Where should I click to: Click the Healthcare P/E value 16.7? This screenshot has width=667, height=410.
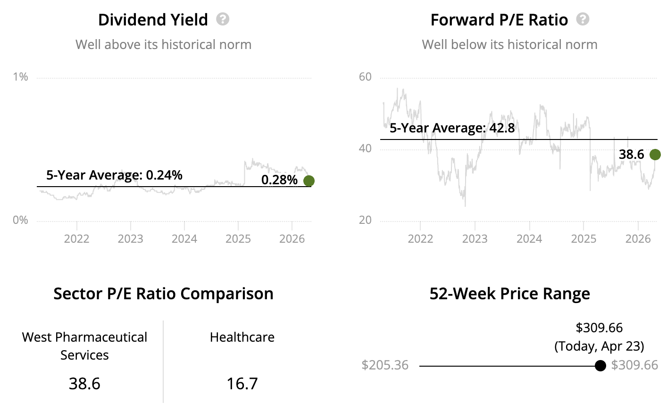[x=242, y=384]
